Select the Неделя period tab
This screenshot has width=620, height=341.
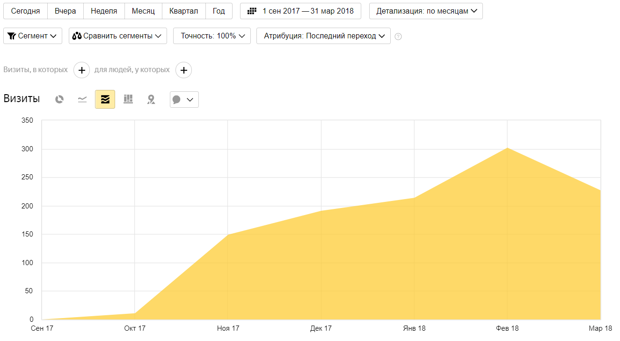coord(104,11)
